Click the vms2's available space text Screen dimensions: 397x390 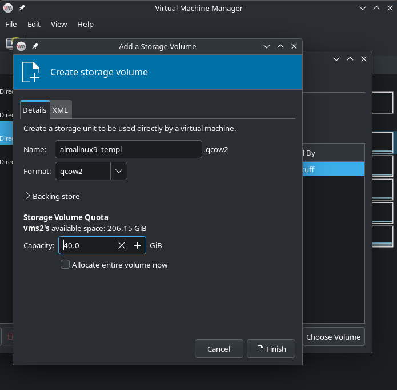85,228
